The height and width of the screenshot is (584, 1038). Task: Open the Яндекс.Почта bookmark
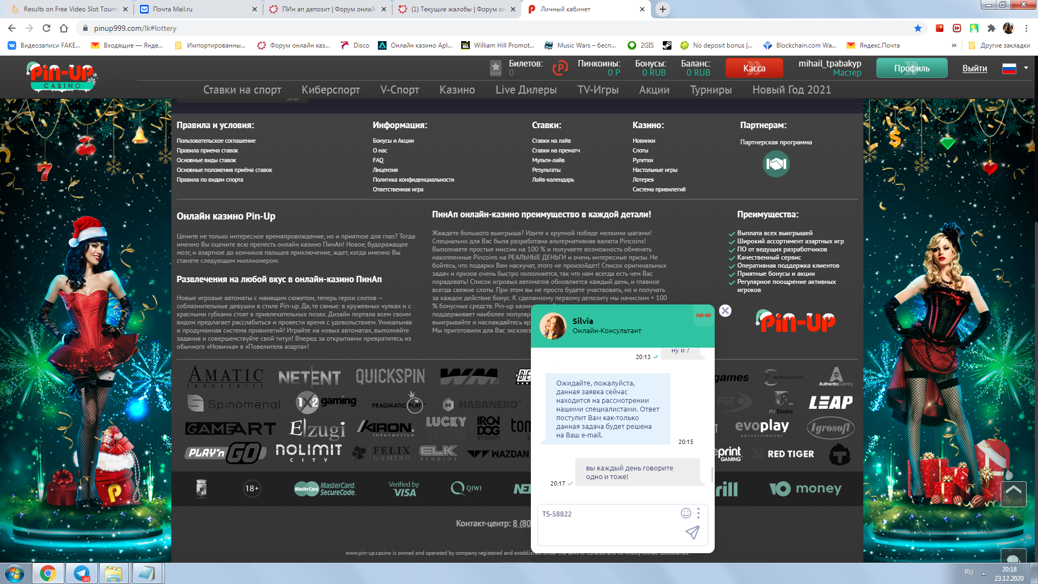click(x=873, y=45)
